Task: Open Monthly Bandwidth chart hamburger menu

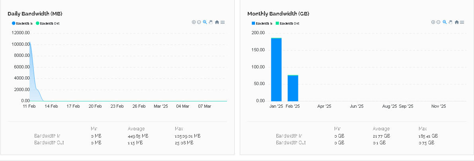Action: pyautogui.click(x=462, y=22)
